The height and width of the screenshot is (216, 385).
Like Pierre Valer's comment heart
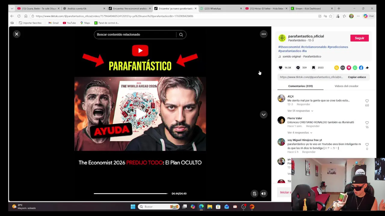pos(367,123)
